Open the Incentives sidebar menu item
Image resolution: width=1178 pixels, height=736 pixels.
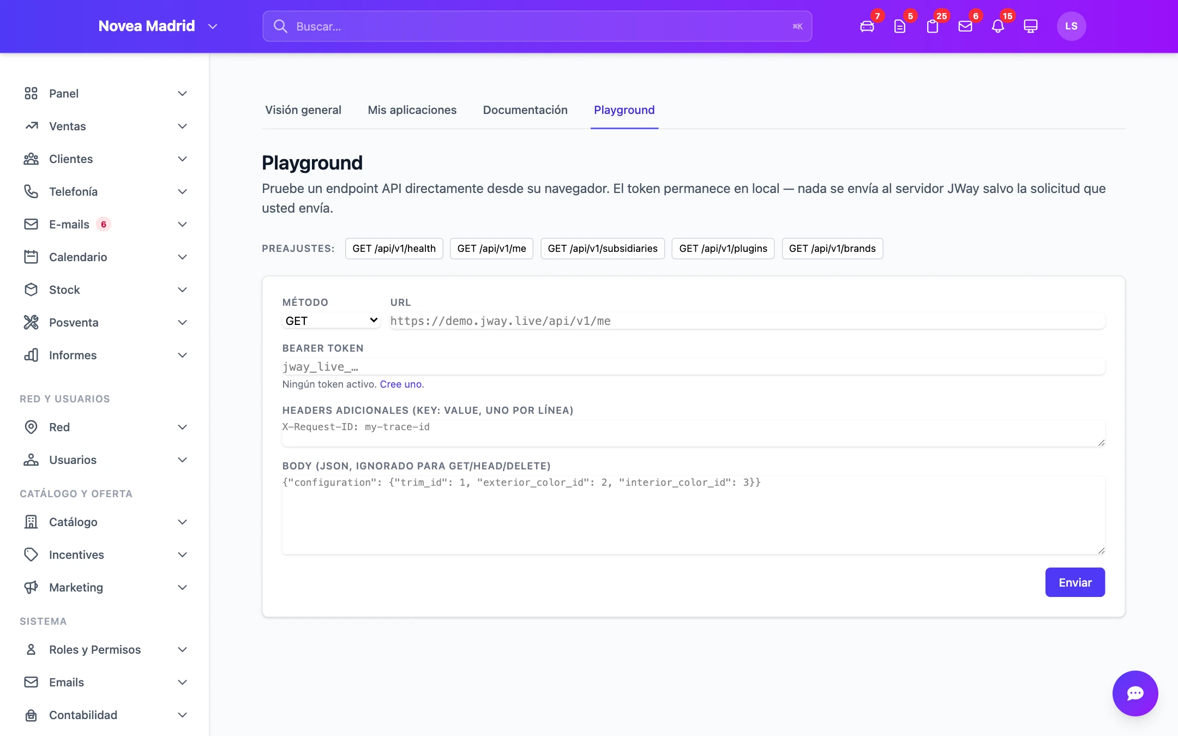point(105,554)
